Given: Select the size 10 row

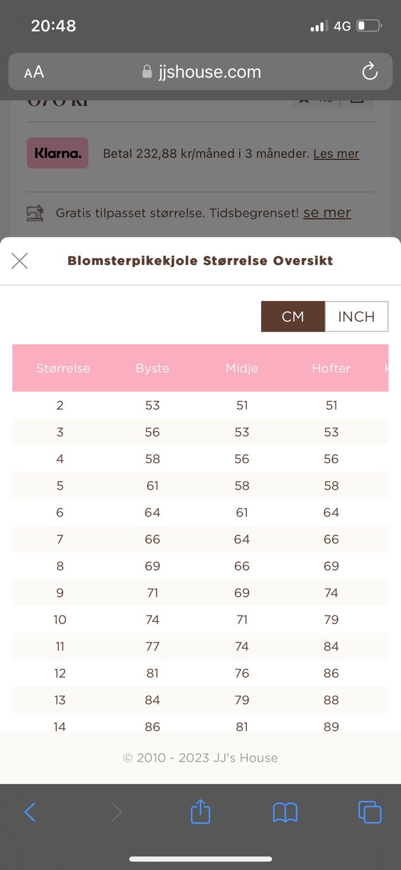Looking at the screenshot, I should (200, 619).
